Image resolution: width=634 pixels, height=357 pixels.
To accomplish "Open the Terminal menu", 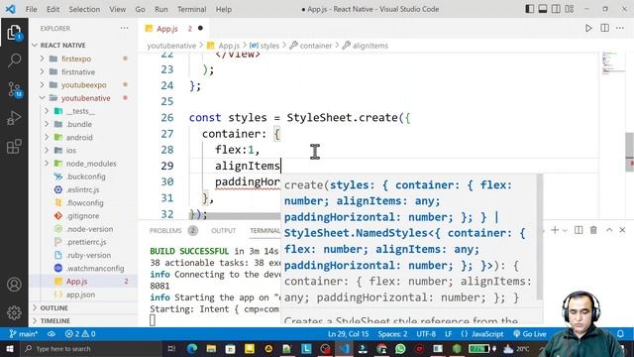I will 191,9.
